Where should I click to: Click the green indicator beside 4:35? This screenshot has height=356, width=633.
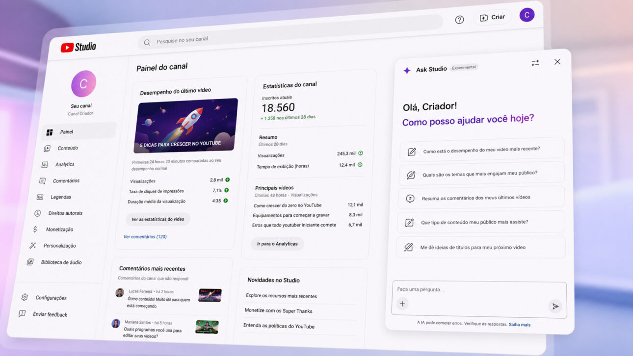coord(226,201)
